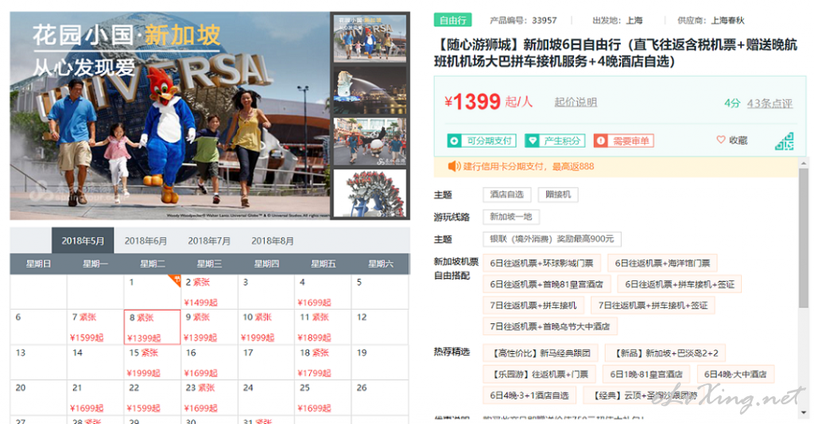The width and height of the screenshot is (814, 424).
Task: Select the panda mascot street thumbnail
Action: (x=370, y=141)
